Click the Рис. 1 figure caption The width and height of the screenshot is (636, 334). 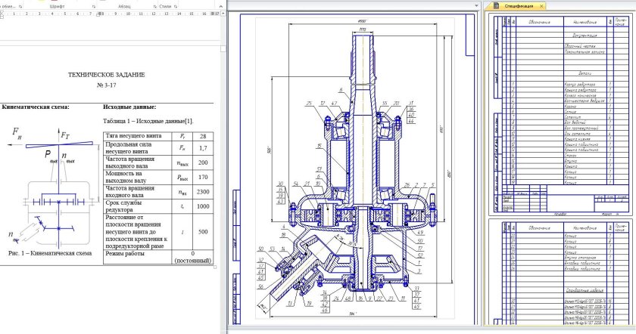(49, 253)
